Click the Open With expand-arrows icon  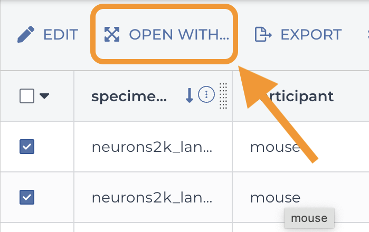click(x=112, y=34)
